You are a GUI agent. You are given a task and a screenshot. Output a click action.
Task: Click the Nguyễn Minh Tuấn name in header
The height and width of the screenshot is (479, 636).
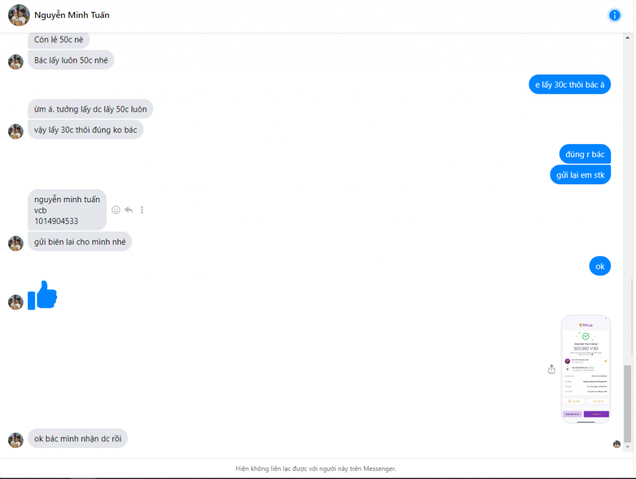pos(72,16)
